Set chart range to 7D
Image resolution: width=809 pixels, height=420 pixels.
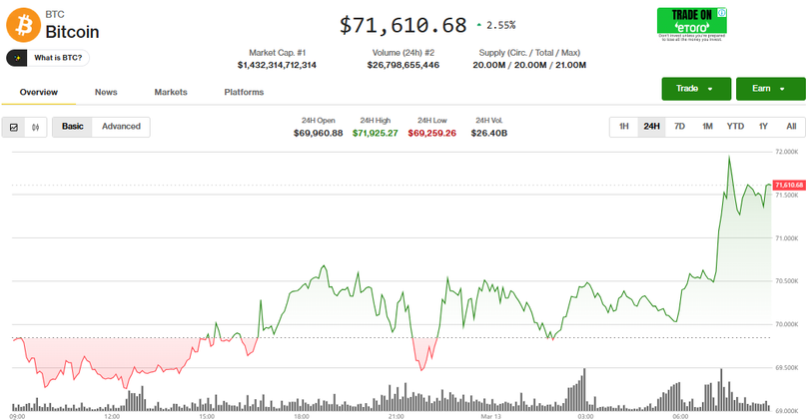679,127
